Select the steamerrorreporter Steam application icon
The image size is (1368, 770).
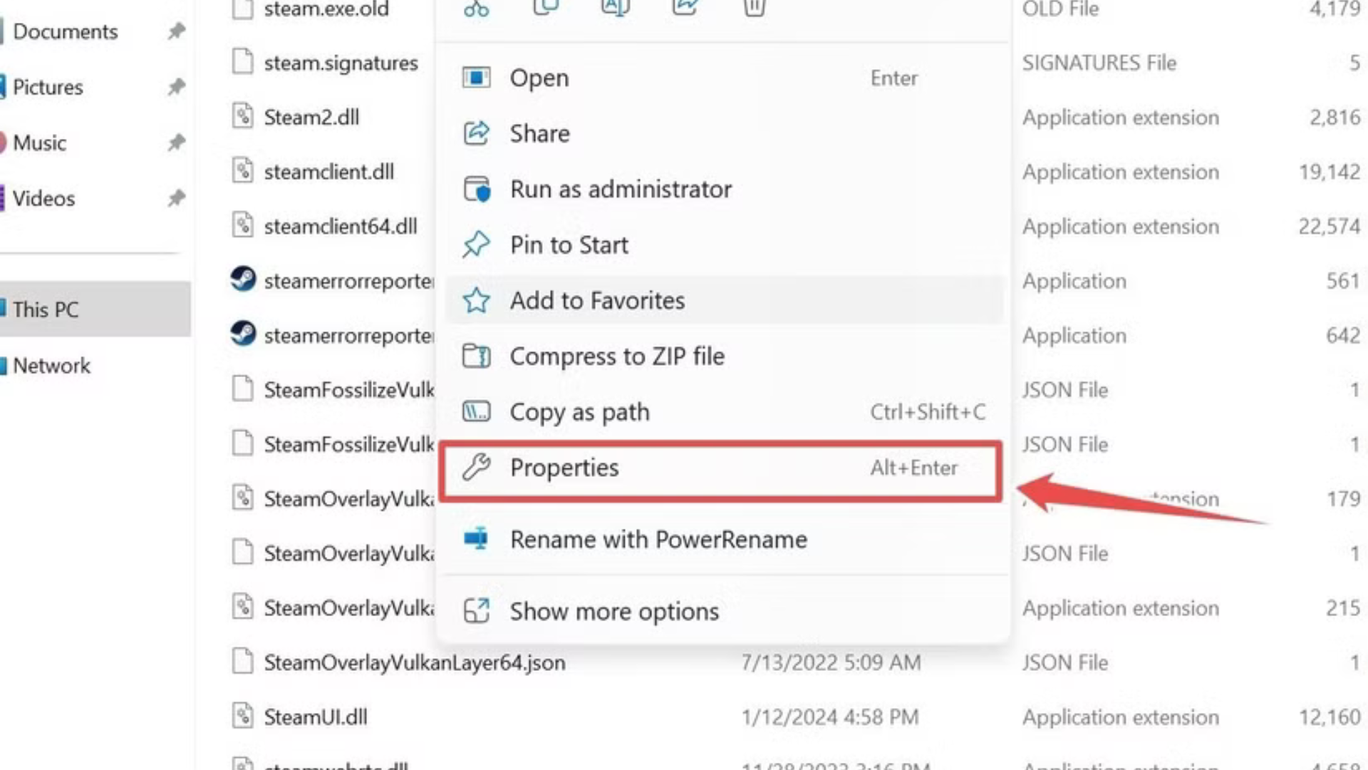tap(243, 280)
